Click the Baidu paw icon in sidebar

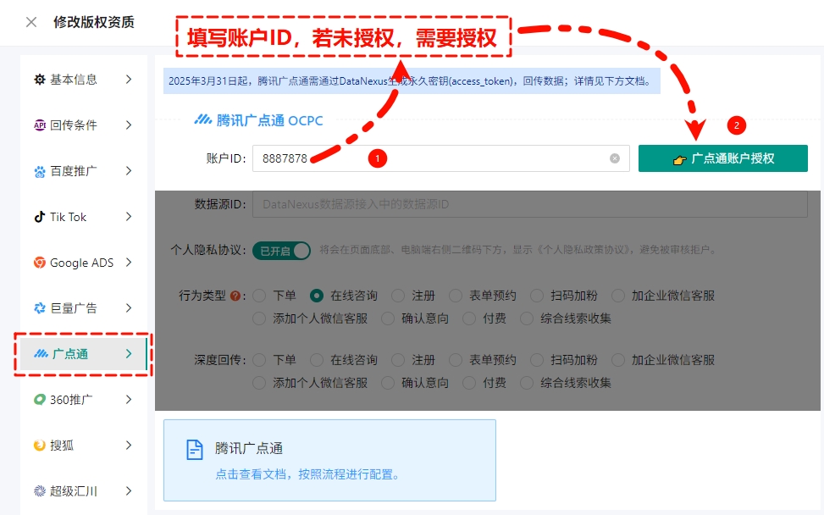pos(40,172)
